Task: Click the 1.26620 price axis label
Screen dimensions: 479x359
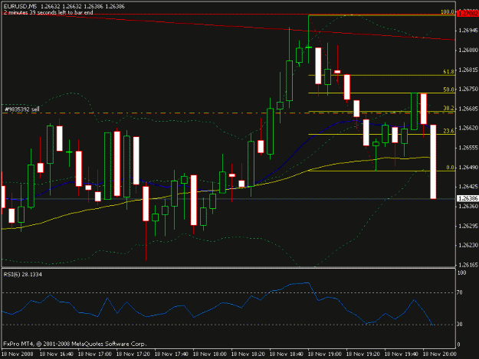Action: [x=468, y=128]
